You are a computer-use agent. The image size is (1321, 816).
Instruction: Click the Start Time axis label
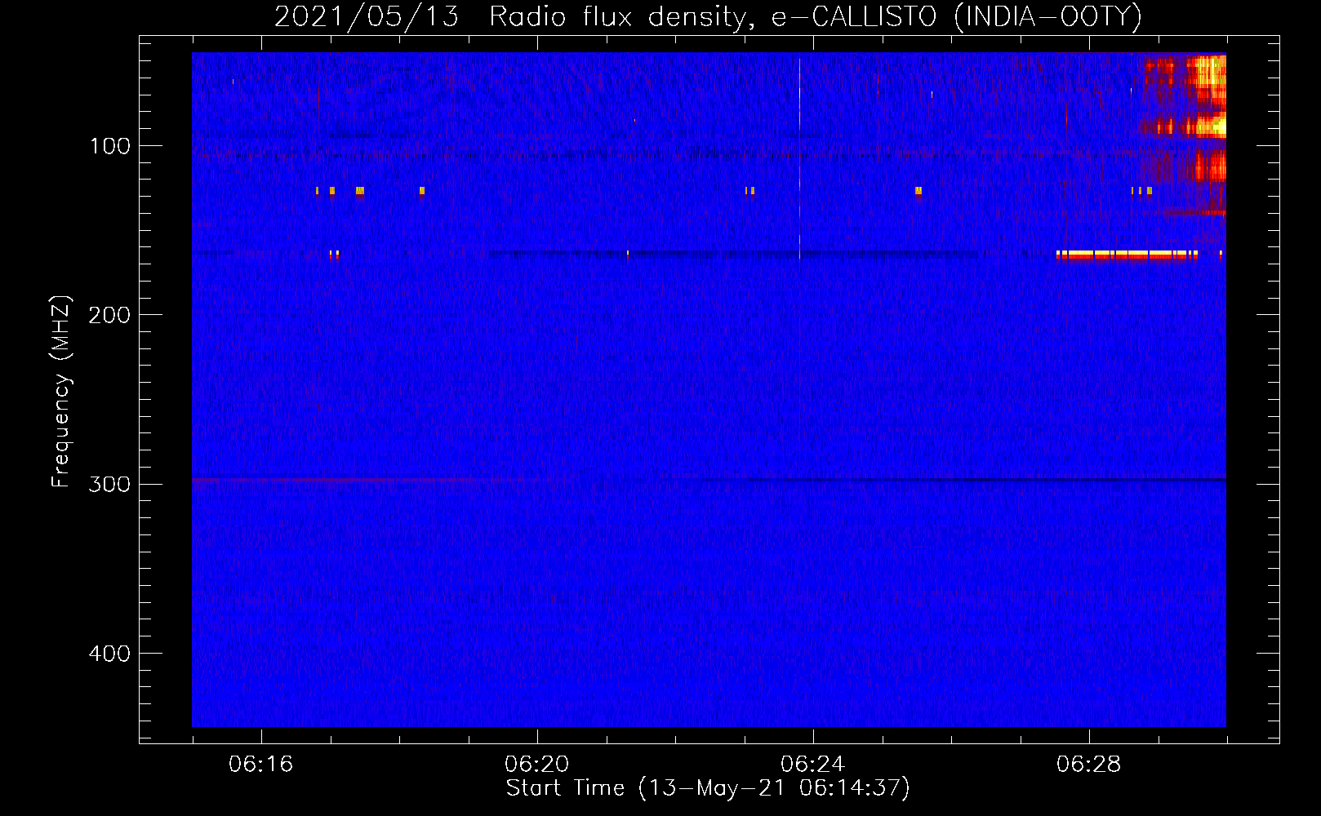pyautogui.click(x=707, y=788)
